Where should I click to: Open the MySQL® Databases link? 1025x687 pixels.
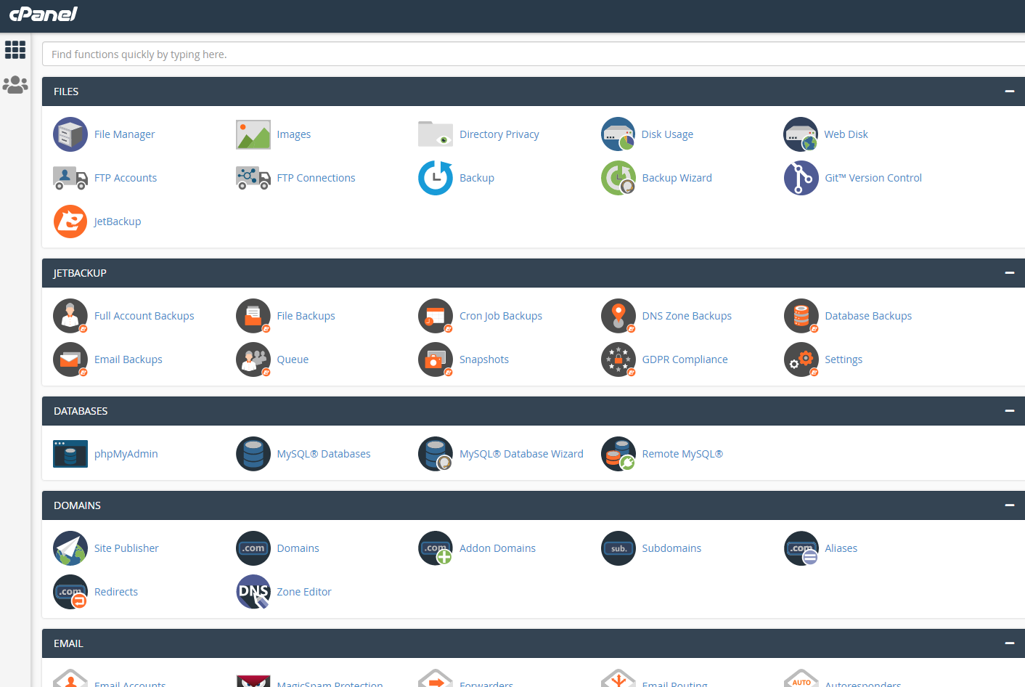323,454
